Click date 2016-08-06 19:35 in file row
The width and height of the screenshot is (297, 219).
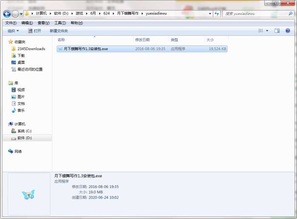150,49
